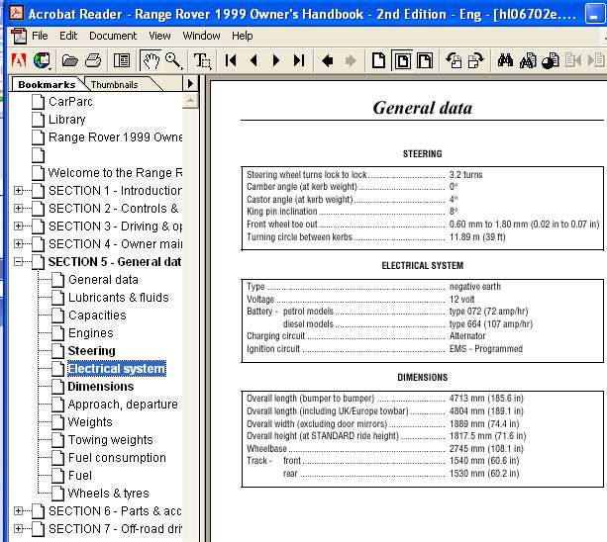Open the Document menu
607x542 pixels.
click(x=113, y=36)
